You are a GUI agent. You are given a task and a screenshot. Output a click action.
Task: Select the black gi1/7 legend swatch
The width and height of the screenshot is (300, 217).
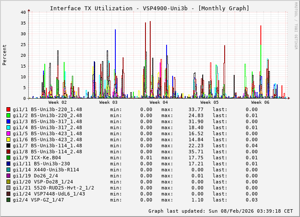[8, 146]
